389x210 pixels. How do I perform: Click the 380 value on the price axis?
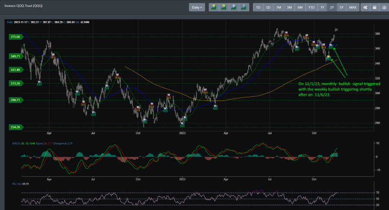coord(377,34)
